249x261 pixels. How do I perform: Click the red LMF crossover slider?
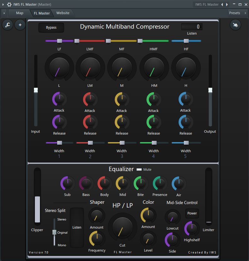click(x=90, y=41)
